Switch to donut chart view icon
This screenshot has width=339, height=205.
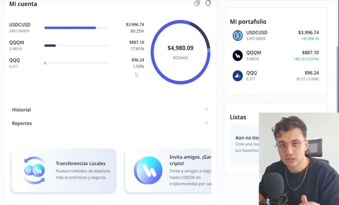208,3
